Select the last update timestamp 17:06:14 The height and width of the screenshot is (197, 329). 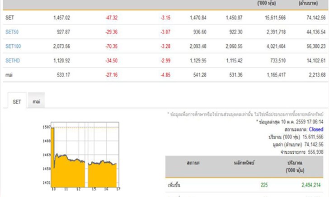click(x=315, y=122)
